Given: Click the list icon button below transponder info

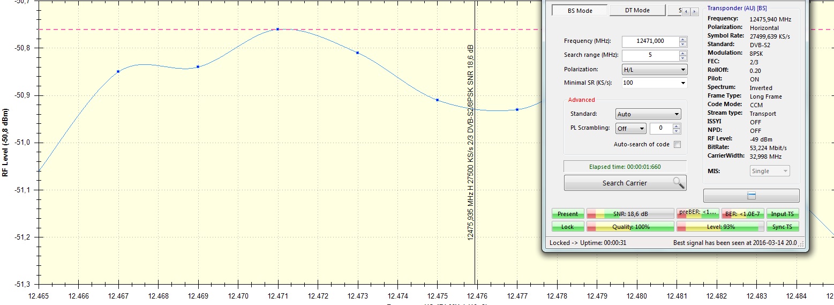Looking at the screenshot, I should [751, 196].
